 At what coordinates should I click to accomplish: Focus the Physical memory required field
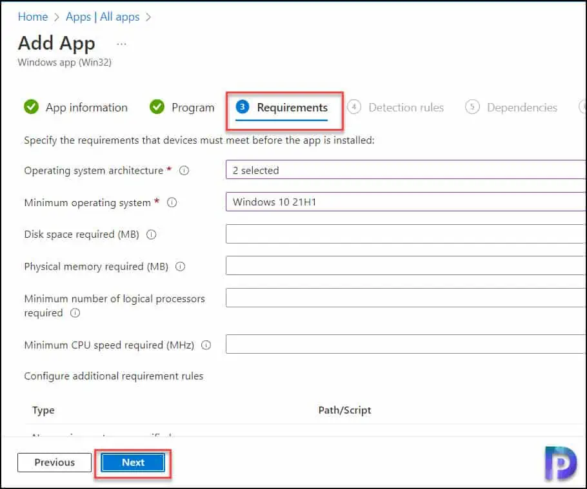(x=406, y=266)
